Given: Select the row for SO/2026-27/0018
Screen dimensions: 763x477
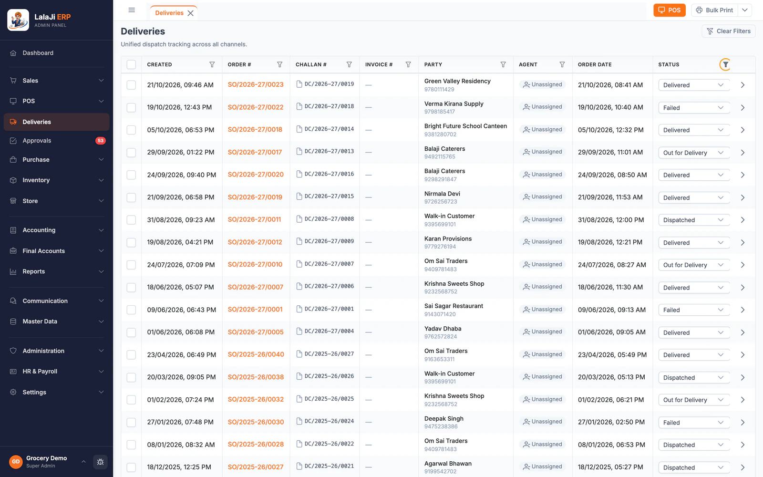Looking at the screenshot, I should [x=131, y=130].
